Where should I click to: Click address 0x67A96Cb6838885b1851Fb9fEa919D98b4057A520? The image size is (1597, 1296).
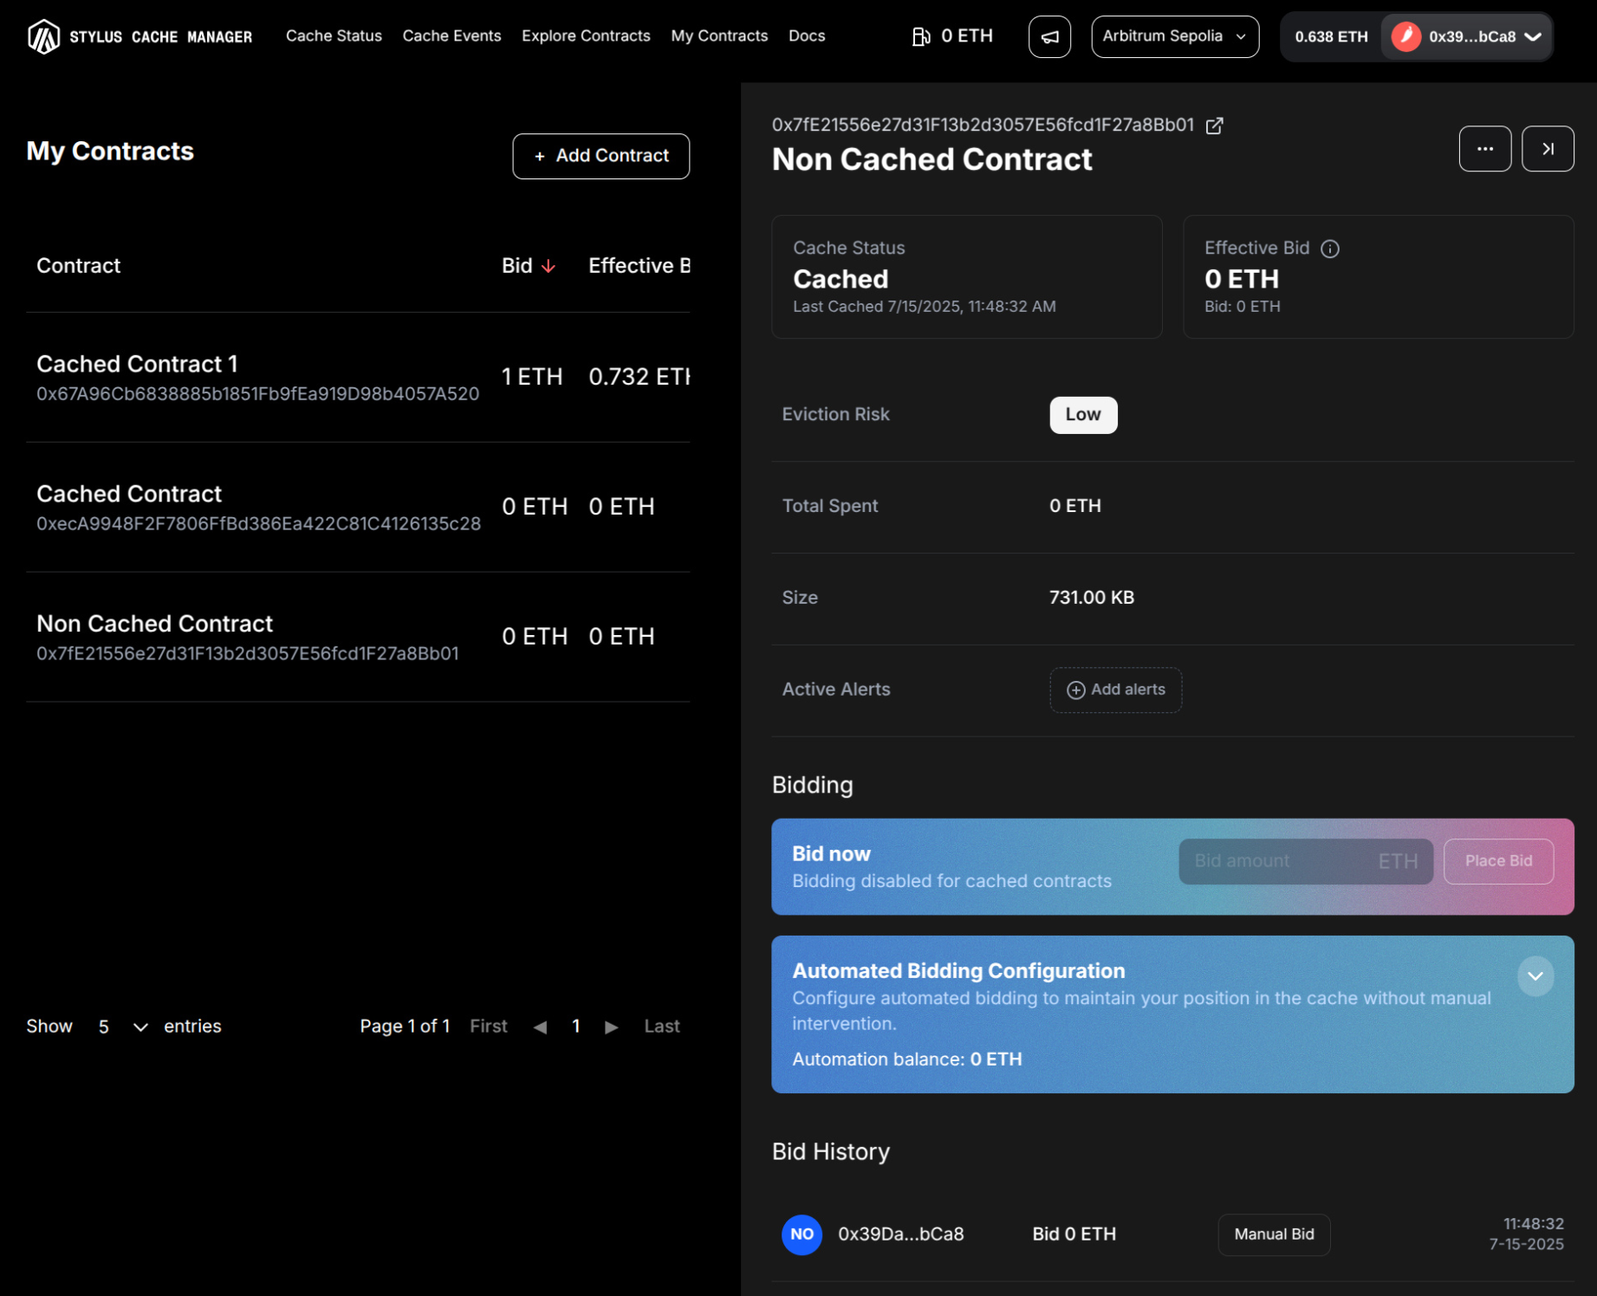257,394
